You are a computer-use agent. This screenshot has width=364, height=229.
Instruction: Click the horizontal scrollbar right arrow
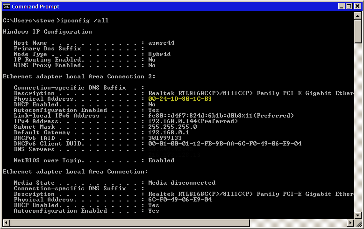point(350,222)
